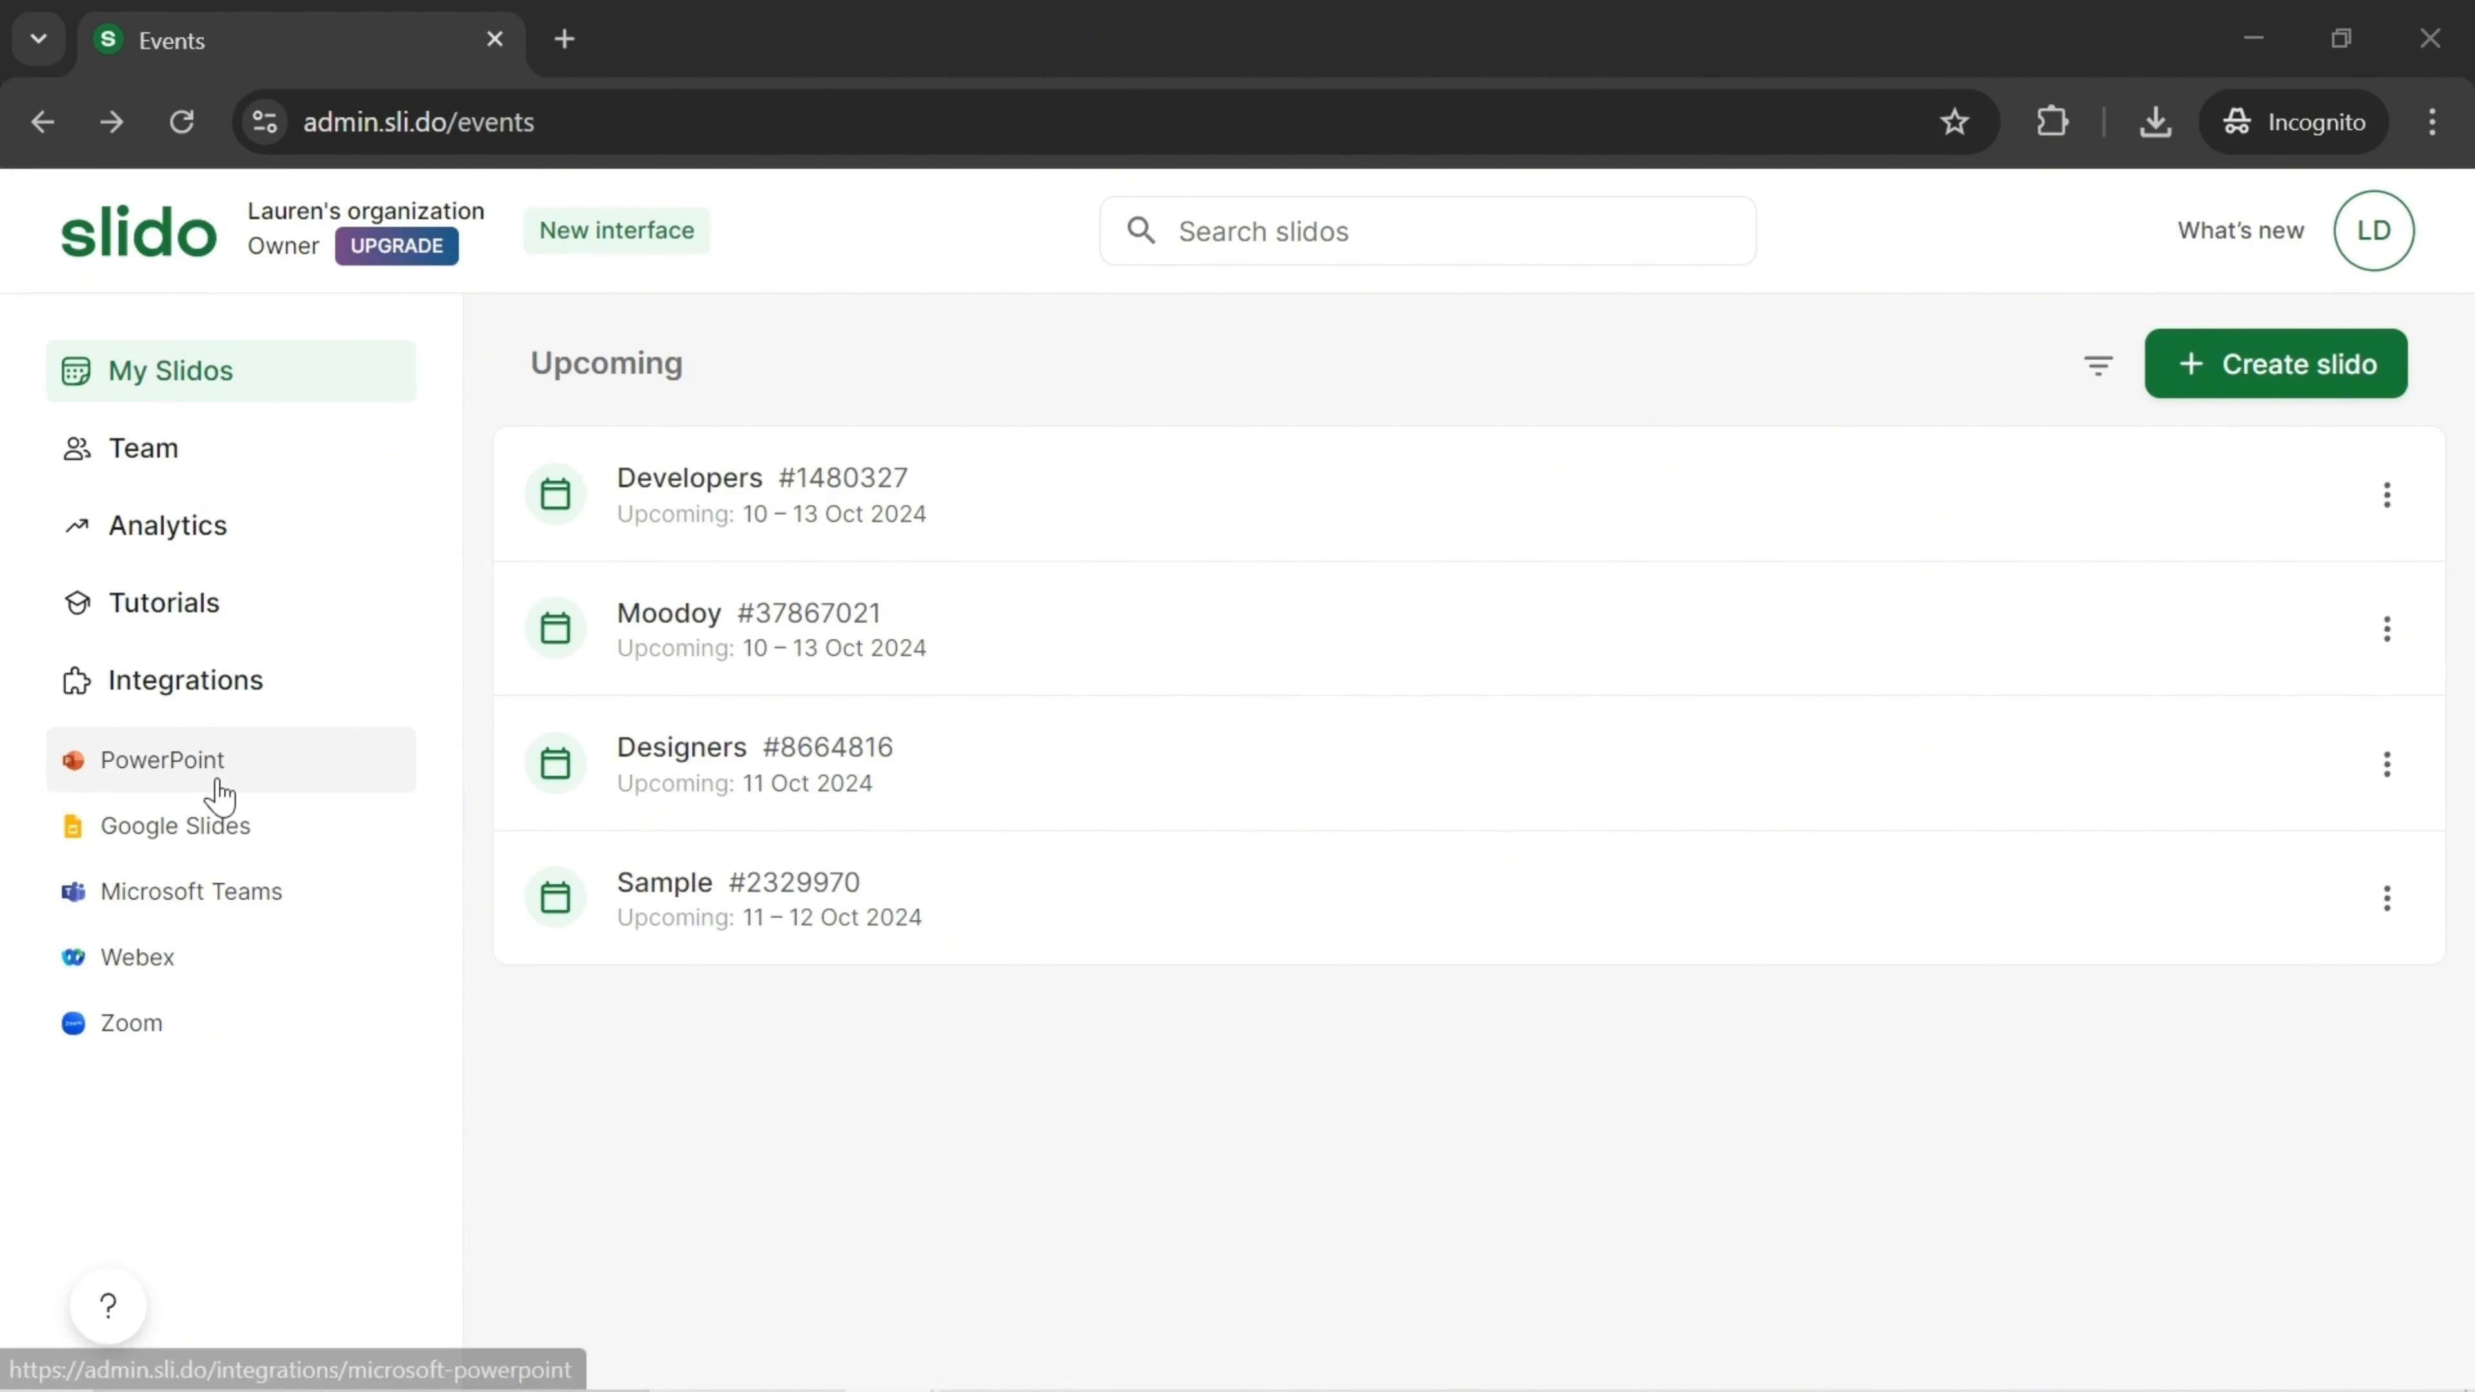Toggle the New interface badge
The image size is (2475, 1392).
pos(616,231)
